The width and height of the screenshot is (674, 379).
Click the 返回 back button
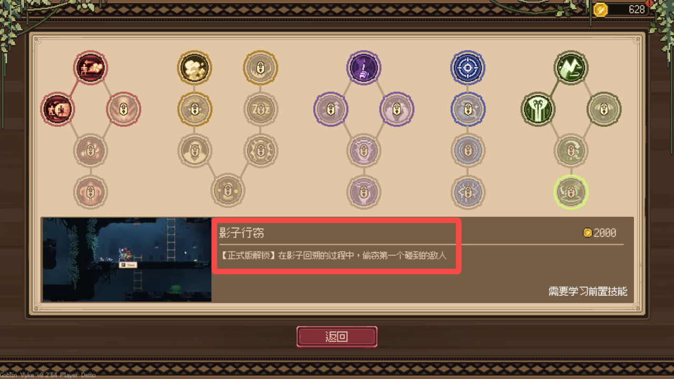[337, 337]
